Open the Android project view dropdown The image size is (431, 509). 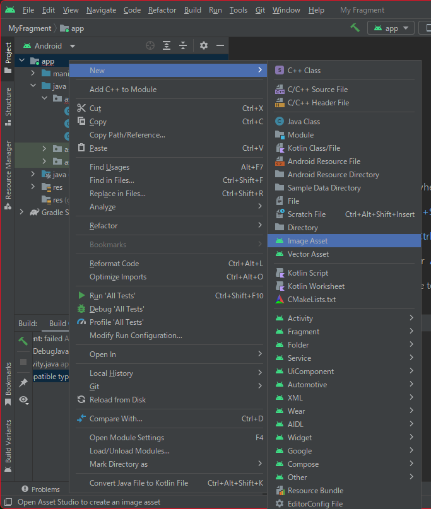(49, 45)
